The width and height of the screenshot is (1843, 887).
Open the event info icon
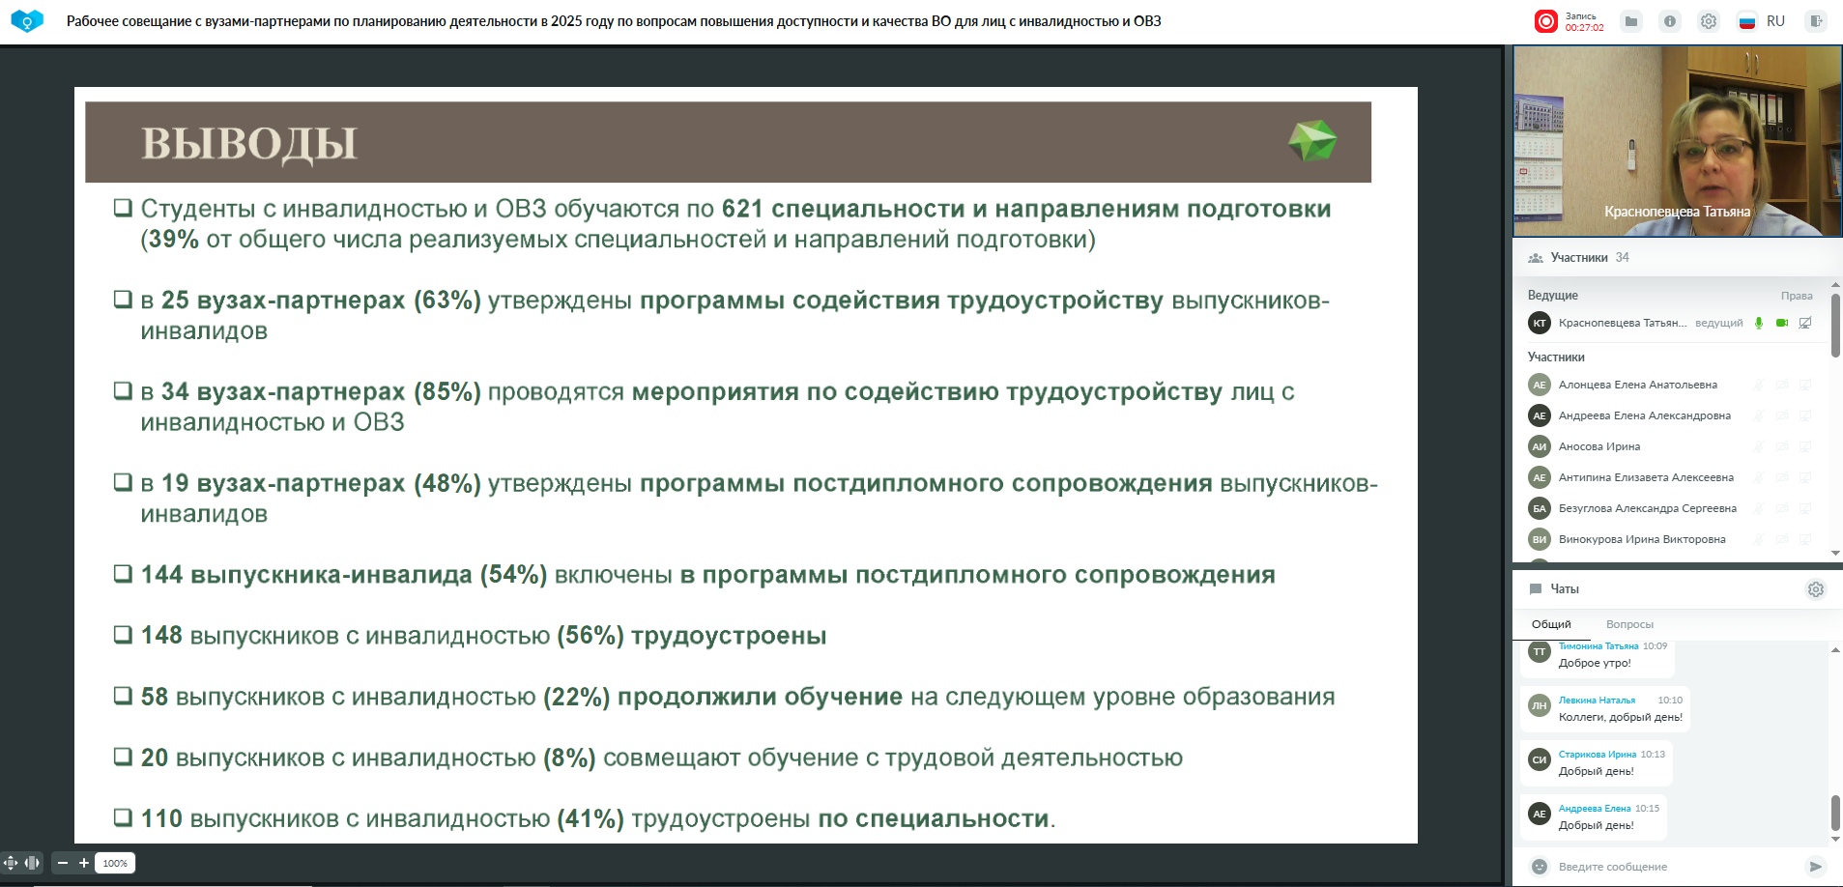click(1670, 21)
